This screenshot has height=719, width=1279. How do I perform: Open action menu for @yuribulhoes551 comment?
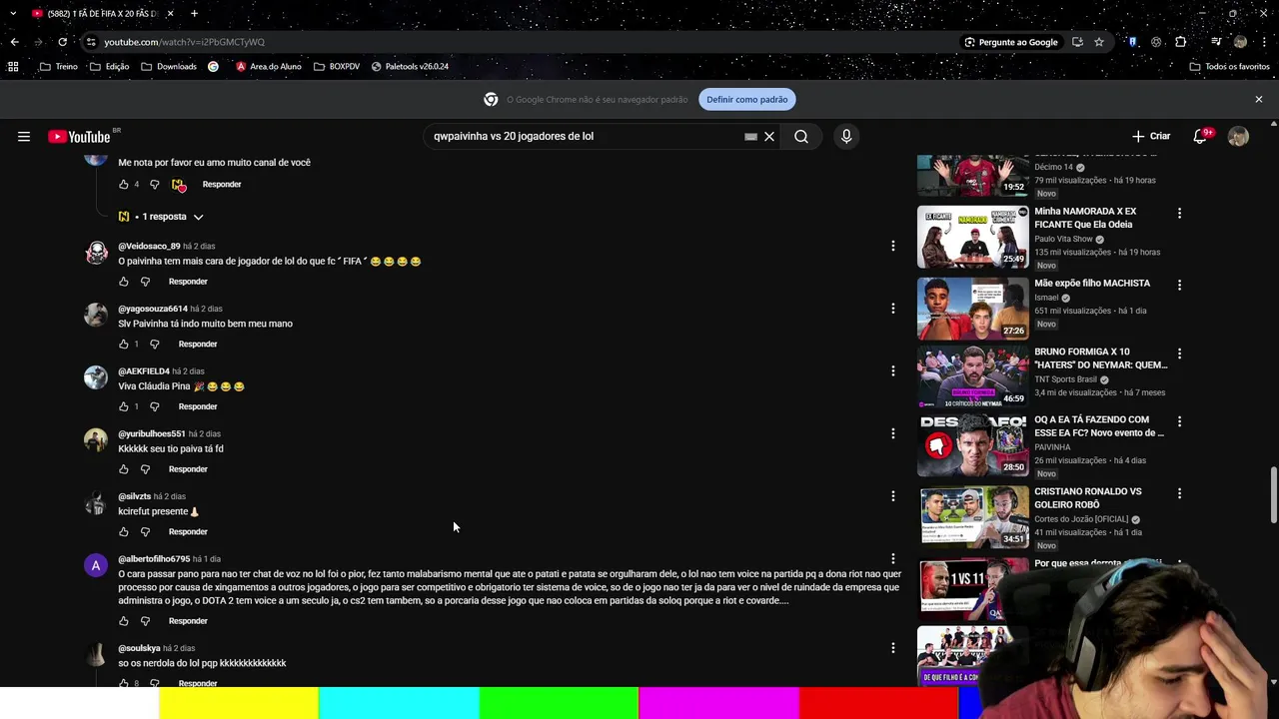pos(893,433)
